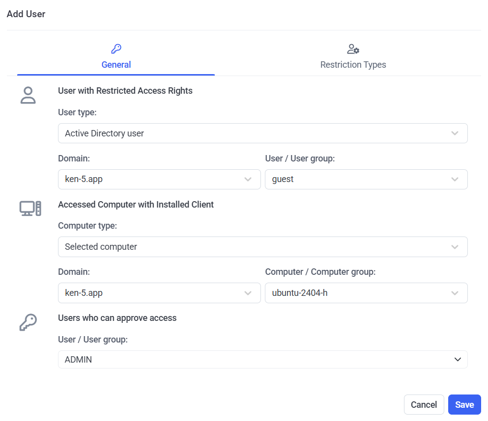Image resolution: width=488 pixels, height=421 pixels.
Task: Open the Domain dropdown under Computer type
Action: [159, 293]
